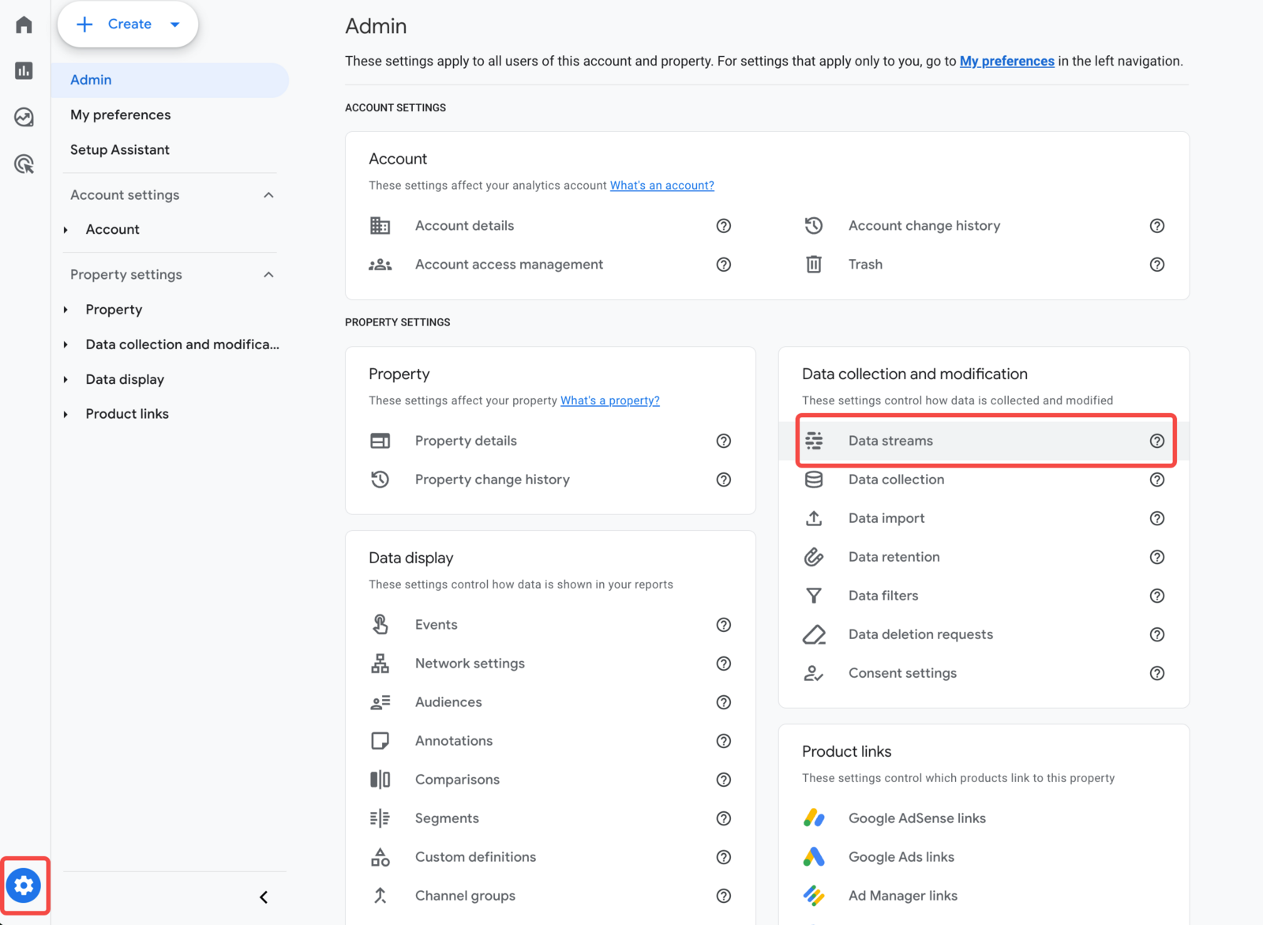Open Google Ads links option

(x=901, y=857)
